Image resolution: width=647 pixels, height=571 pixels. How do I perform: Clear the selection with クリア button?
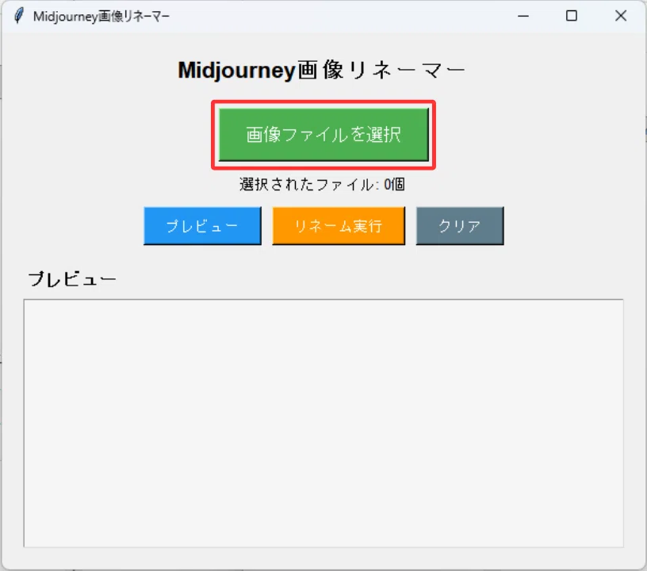point(460,226)
